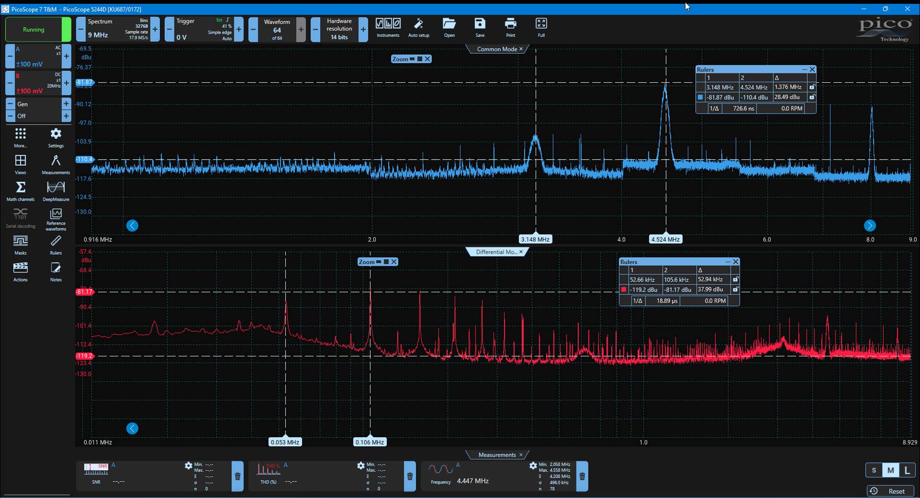This screenshot has width=920, height=498.
Task: Open settings gear for Frequency measurement
Action: [533, 465]
